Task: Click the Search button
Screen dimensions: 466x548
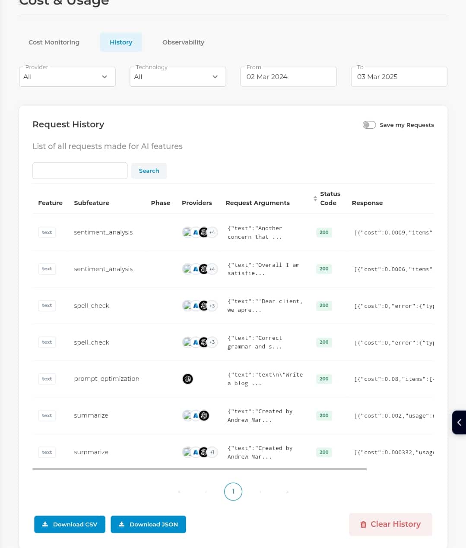Action: pos(149,171)
